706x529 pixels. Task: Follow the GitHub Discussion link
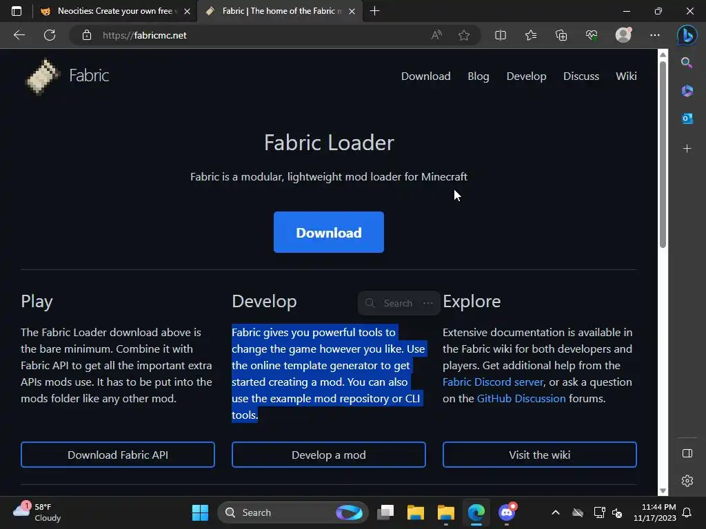click(521, 399)
